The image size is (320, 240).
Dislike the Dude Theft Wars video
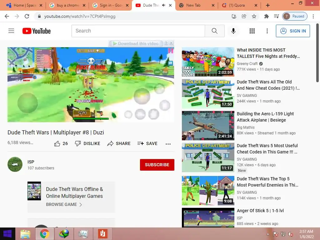coord(87,143)
